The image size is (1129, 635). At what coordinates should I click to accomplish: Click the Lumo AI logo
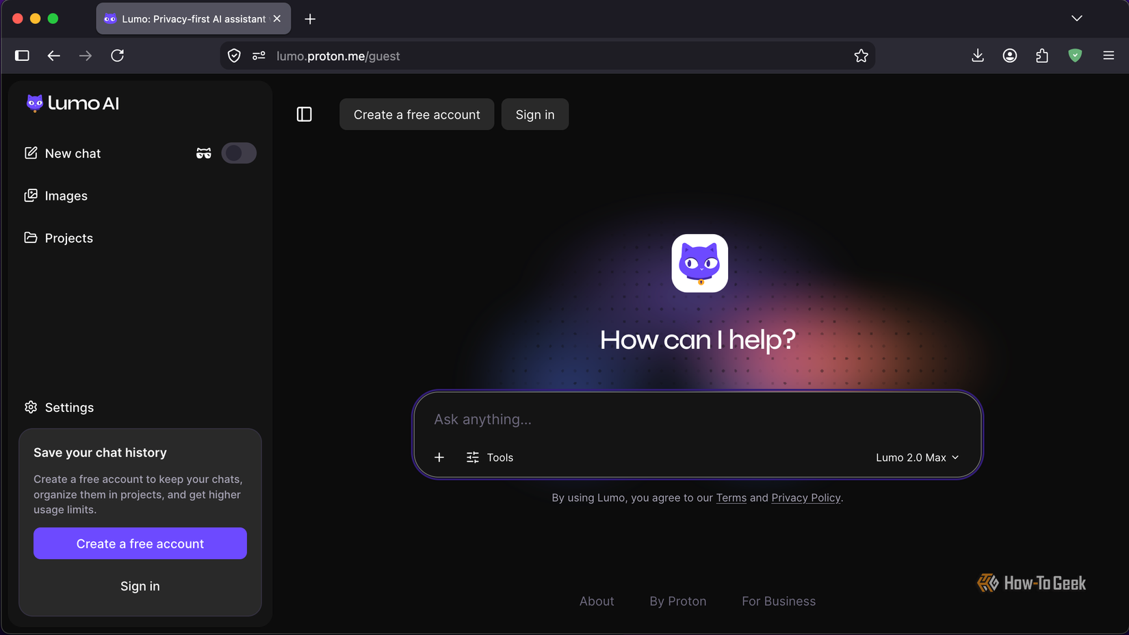pyautogui.click(x=73, y=103)
